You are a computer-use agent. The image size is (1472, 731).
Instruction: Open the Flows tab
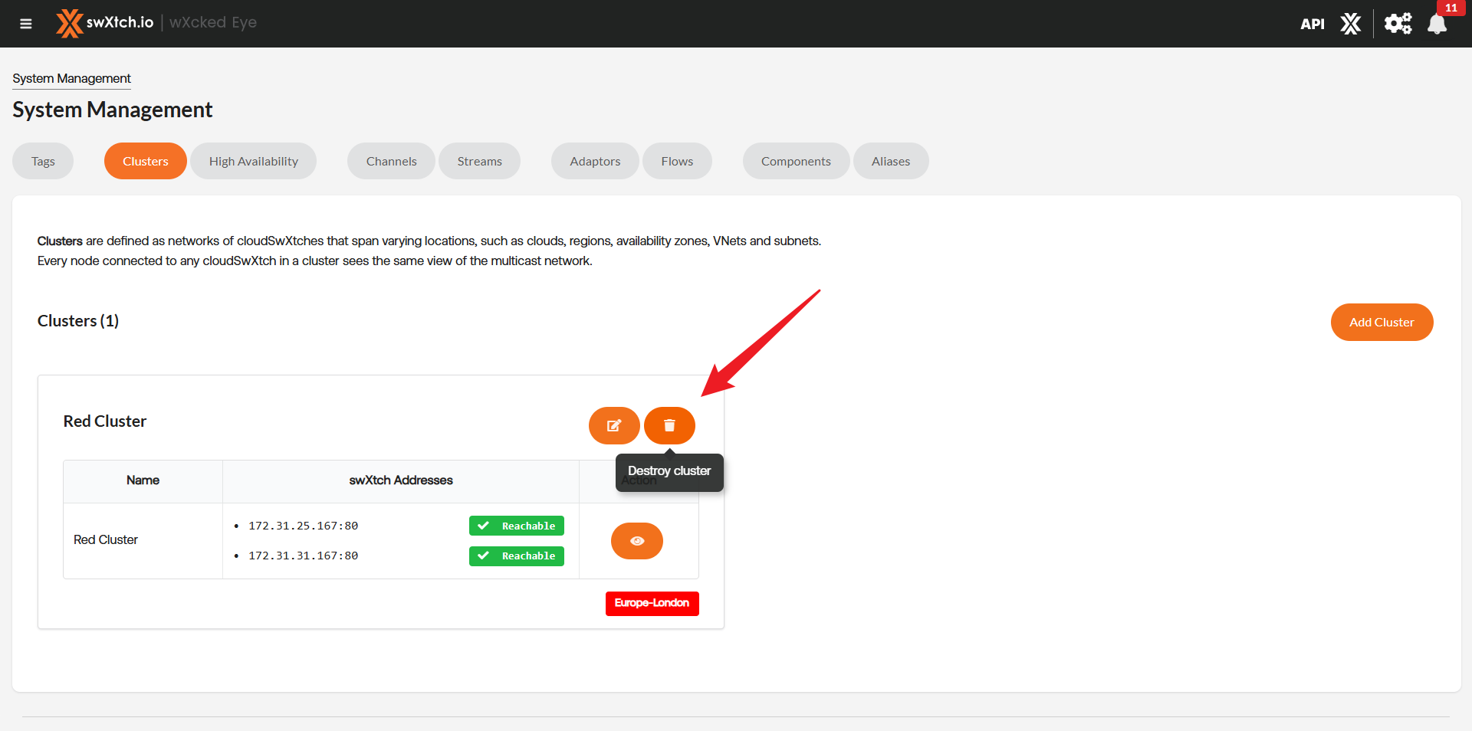coord(677,161)
